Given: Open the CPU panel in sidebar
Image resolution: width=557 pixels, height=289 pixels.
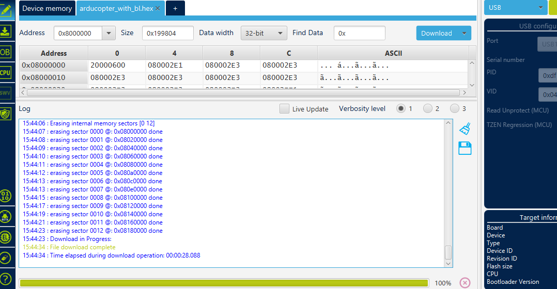Looking at the screenshot, I should pos(5,73).
